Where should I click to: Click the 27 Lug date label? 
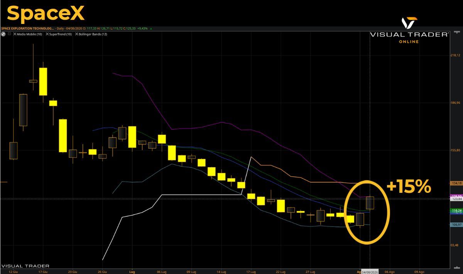click(x=310, y=271)
